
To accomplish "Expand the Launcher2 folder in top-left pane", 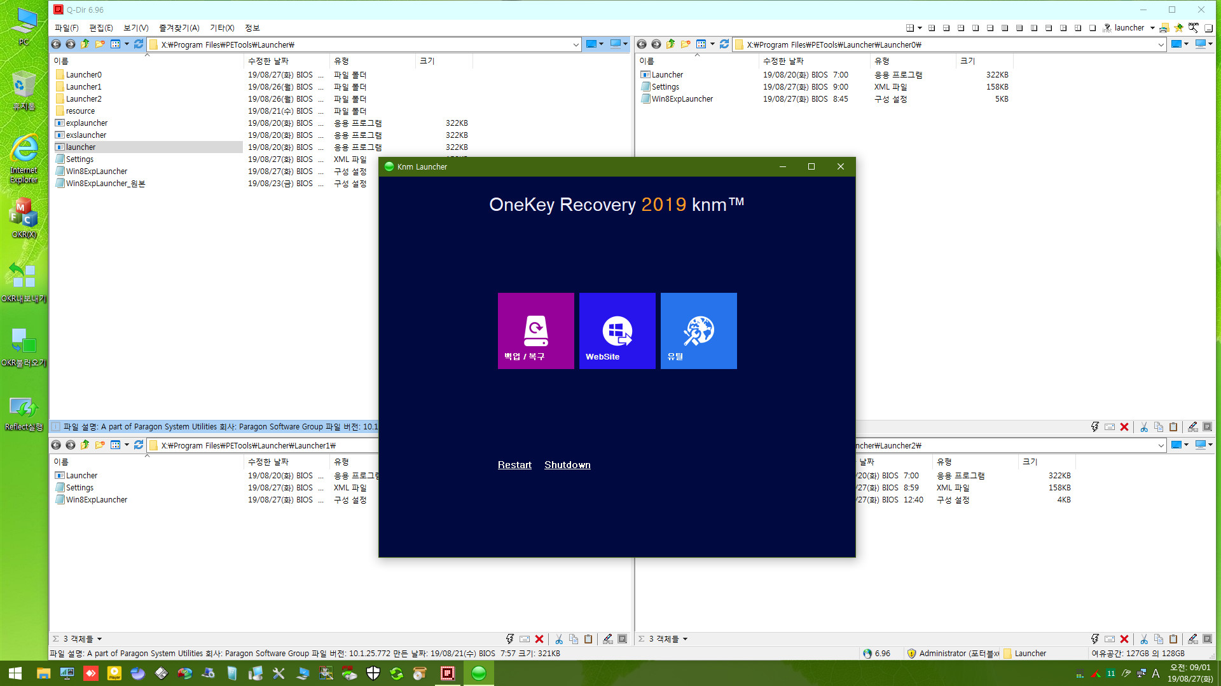I will tap(84, 98).
